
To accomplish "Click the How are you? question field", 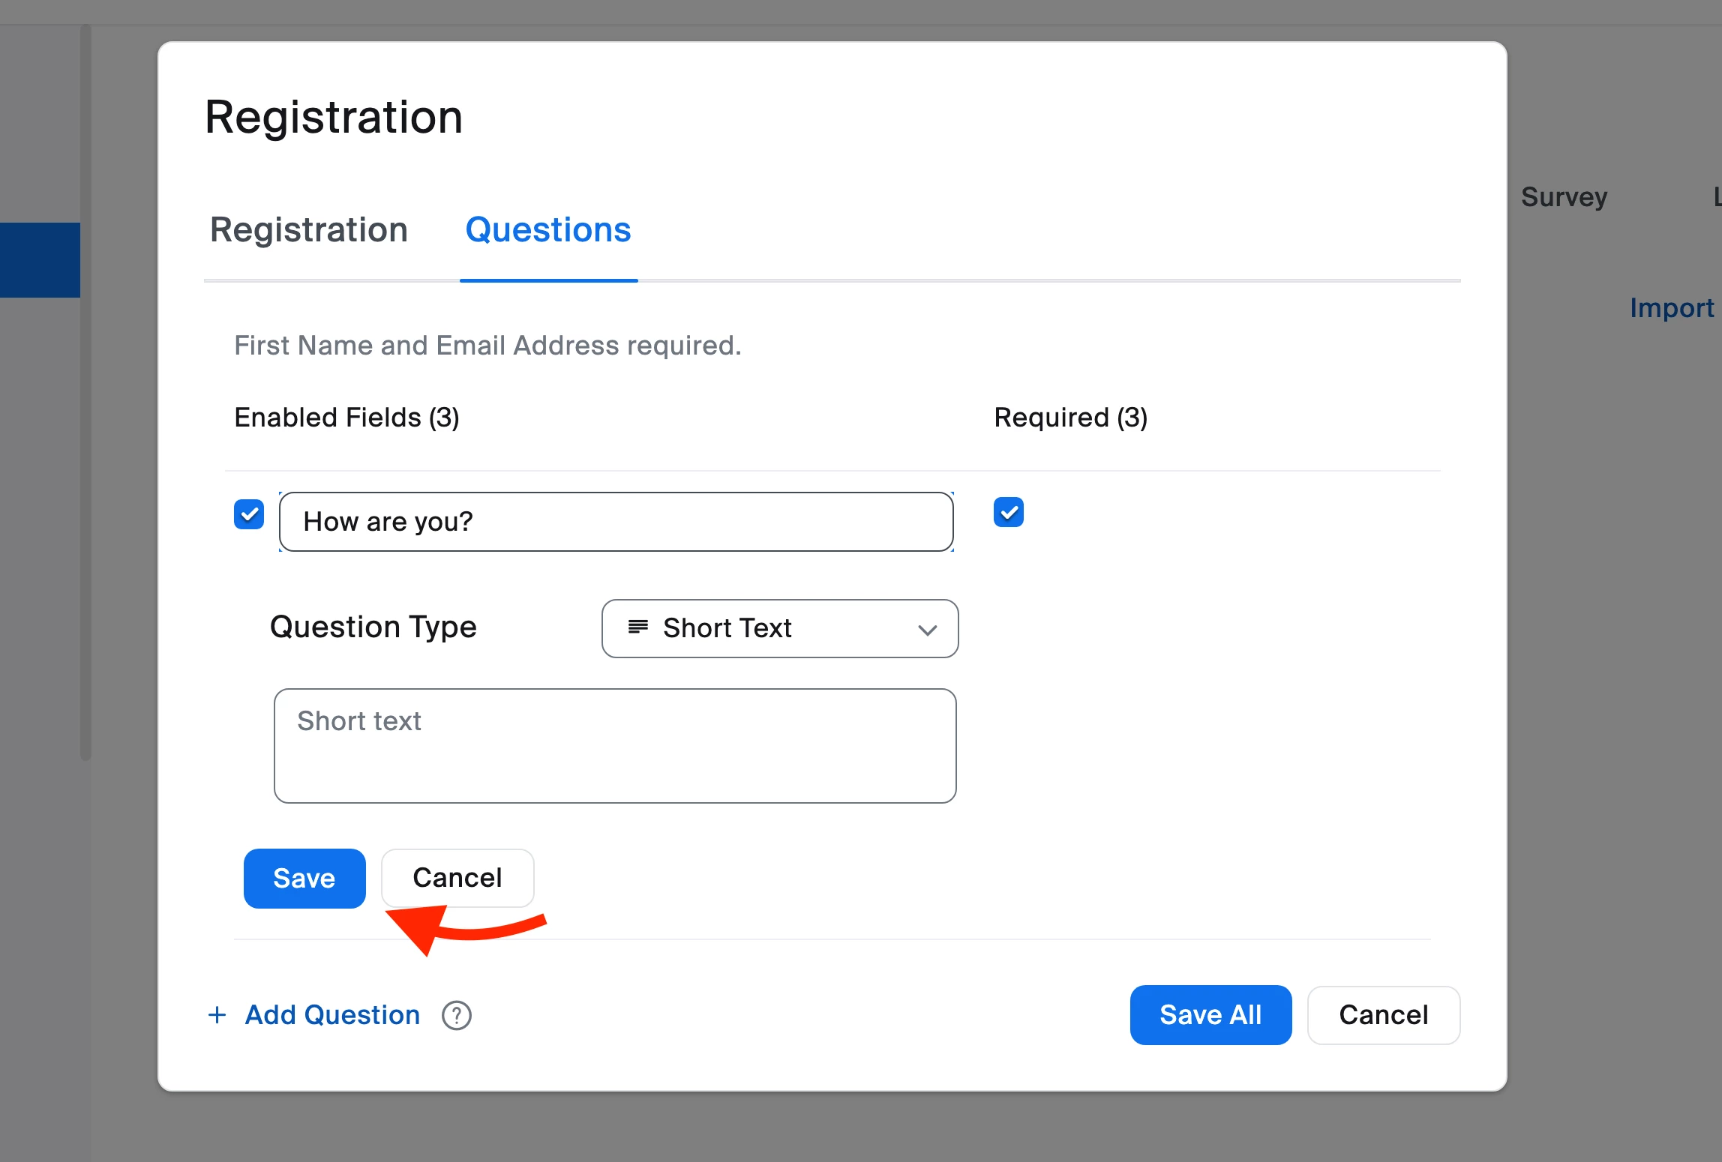I will coord(615,522).
